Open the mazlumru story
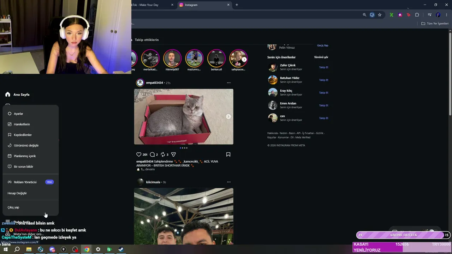Screen dimensions: 452x254 pyautogui.click(x=194, y=59)
